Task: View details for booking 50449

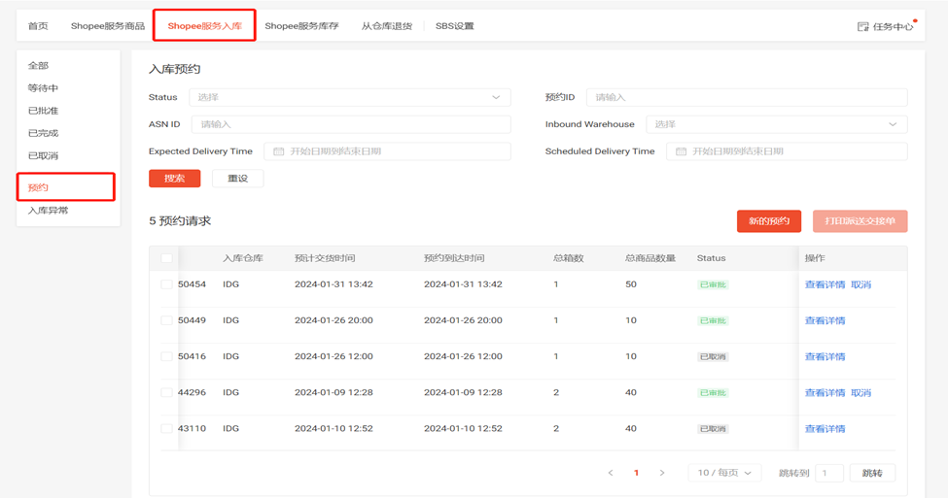Action: tap(825, 320)
